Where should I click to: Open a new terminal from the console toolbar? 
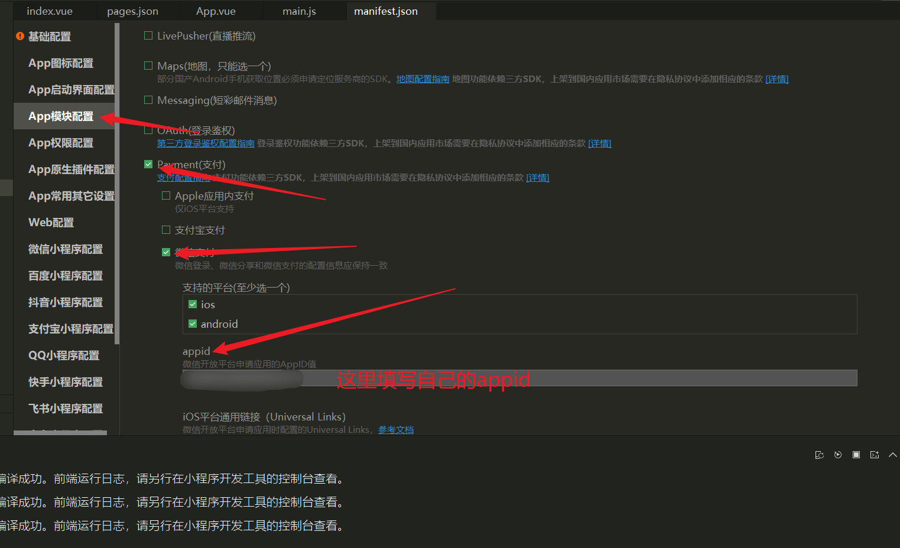[x=874, y=455]
